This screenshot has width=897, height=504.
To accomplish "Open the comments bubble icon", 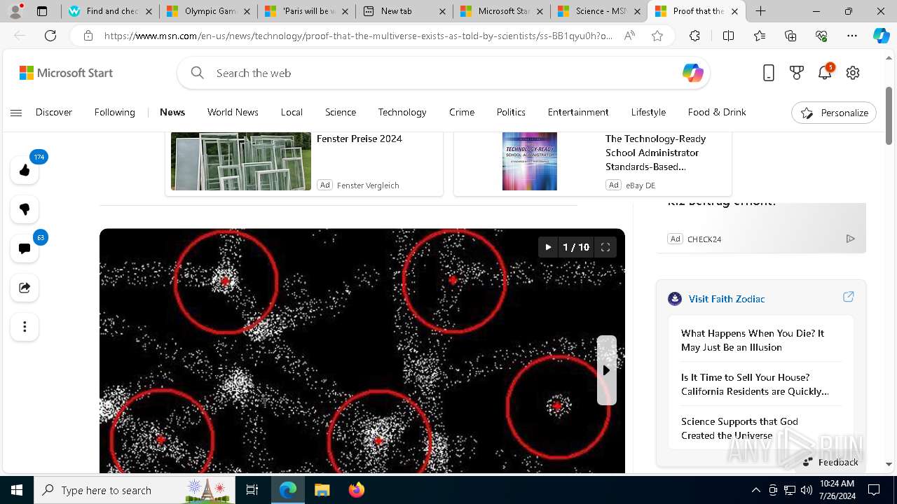I will [x=25, y=248].
